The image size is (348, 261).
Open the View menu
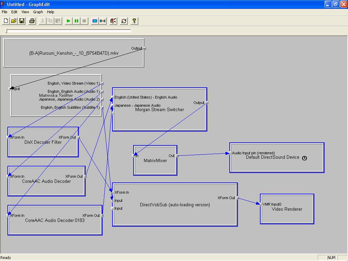[25, 12]
